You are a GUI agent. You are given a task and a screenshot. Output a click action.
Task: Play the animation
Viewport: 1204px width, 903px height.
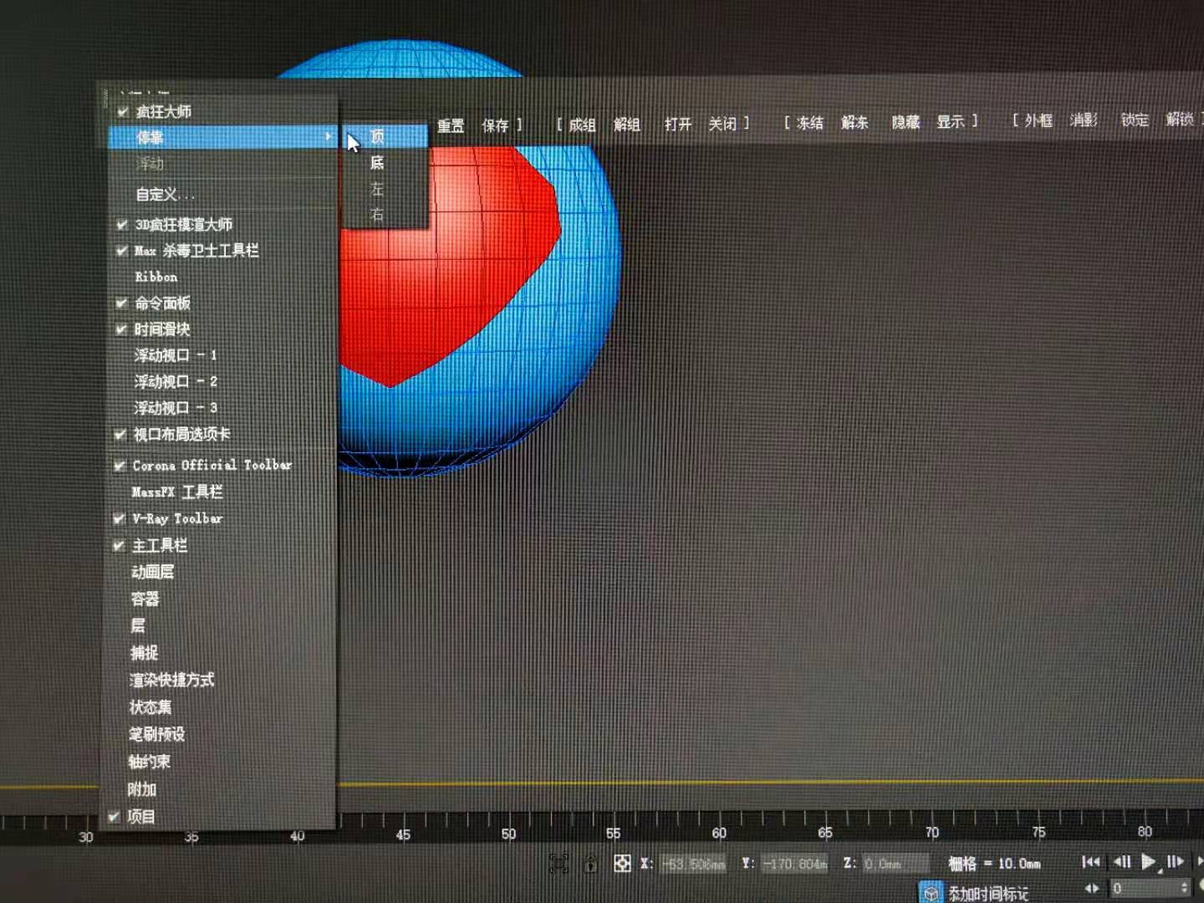click(x=1149, y=861)
